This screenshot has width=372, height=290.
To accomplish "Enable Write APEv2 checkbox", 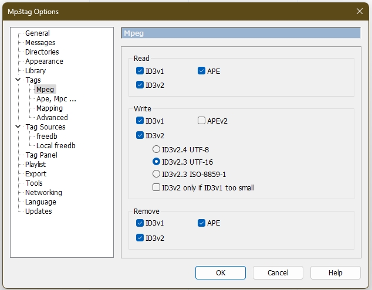I will [201, 121].
